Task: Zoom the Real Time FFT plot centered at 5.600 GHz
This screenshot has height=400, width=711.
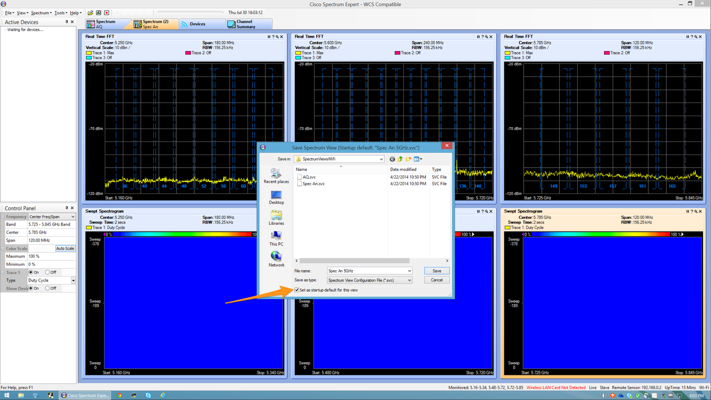Action: (x=486, y=36)
